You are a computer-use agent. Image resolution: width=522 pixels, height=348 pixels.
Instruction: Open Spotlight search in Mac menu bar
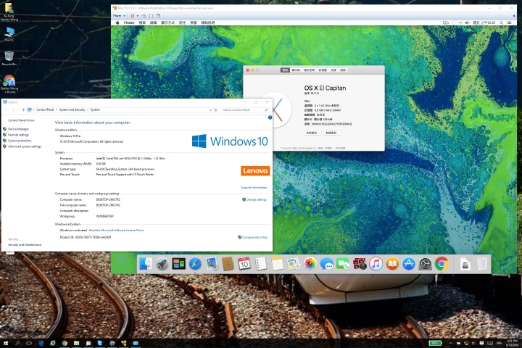(x=501, y=22)
